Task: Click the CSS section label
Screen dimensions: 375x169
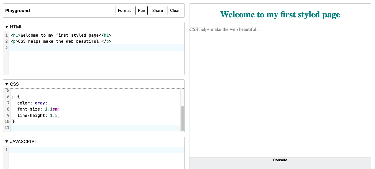Action: (14, 84)
